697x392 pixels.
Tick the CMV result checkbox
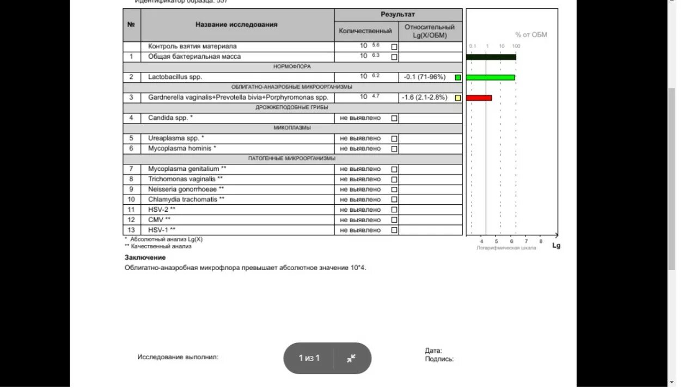pyautogui.click(x=394, y=220)
